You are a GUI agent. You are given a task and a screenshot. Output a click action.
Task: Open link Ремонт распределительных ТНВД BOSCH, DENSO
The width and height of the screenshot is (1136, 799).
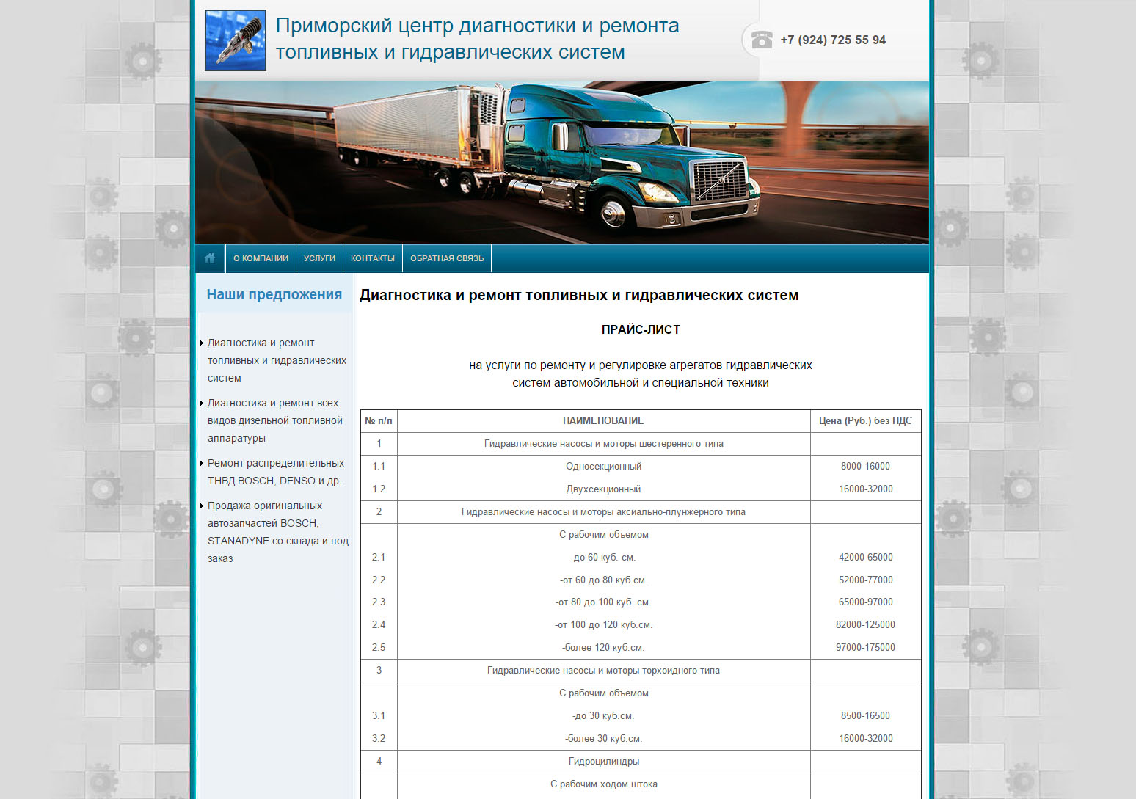[x=276, y=472]
